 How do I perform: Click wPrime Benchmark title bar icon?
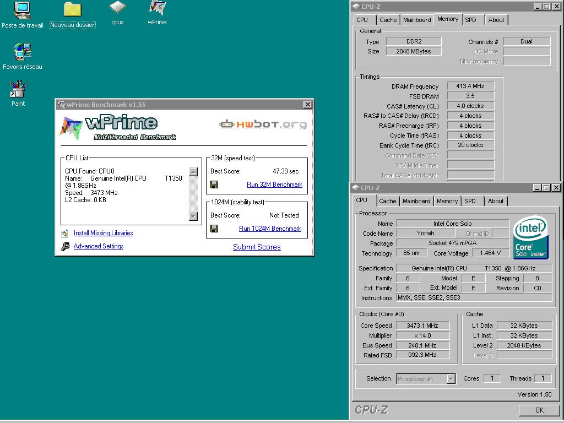[62, 105]
